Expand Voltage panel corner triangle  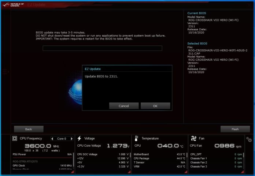coord(129,172)
